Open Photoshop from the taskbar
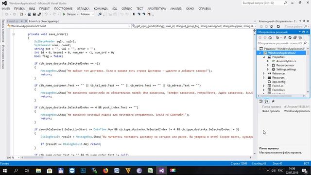This screenshot has width=311, height=175. [83, 171]
